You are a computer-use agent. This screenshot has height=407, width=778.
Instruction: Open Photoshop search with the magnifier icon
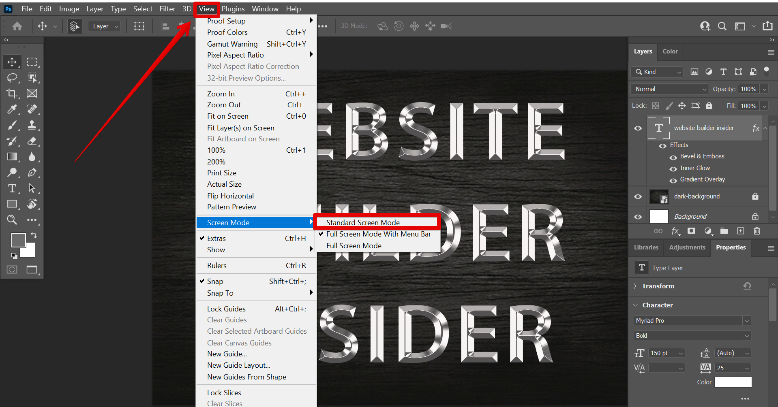[722, 26]
